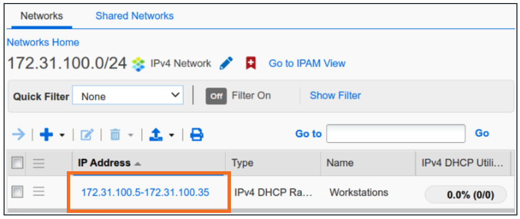Expand the Export dropdown arrow

pos(171,135)
